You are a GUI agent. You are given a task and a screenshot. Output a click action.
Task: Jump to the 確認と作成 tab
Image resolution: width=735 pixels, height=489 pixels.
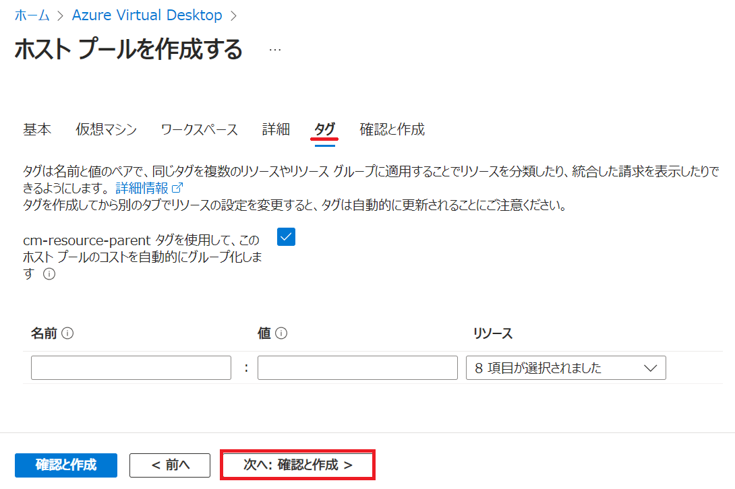coord(392,129)
